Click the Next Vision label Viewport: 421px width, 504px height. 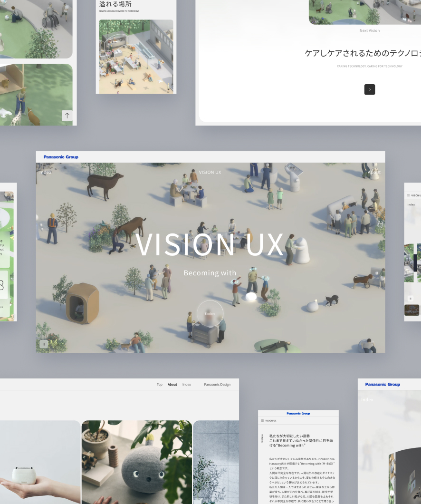[370, 30]
